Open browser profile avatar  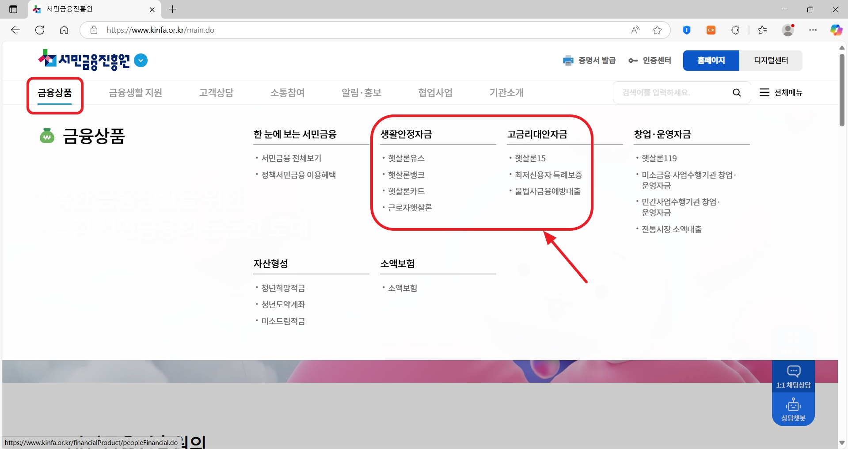[x=788, y=30]
